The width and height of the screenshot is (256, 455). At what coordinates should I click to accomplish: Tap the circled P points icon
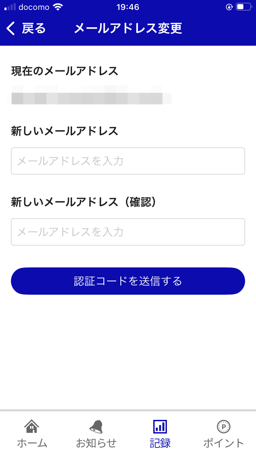click(x=224, y=426)
